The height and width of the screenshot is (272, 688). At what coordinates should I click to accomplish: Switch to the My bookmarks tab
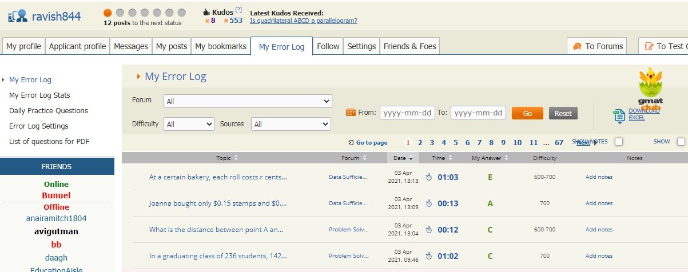pyautogui.click(x=221, y=46)
